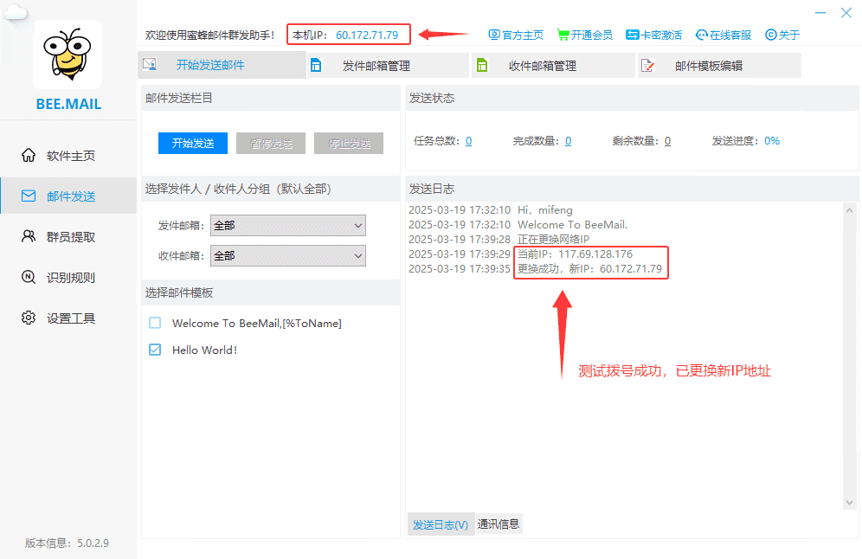Image resolution: width=862 pixels, height=559 pixels.
Task: Switch to the 发件邮箱管理 tab
Action: [x=388, y=66]
